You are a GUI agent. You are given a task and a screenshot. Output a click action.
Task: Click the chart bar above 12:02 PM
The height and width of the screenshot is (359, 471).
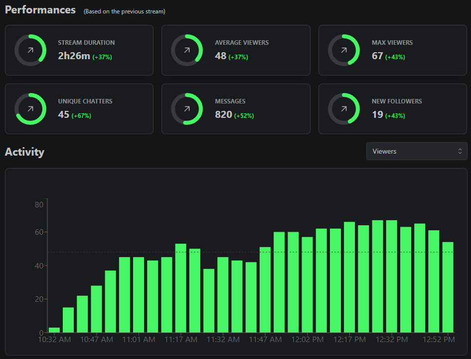[308, 285]
